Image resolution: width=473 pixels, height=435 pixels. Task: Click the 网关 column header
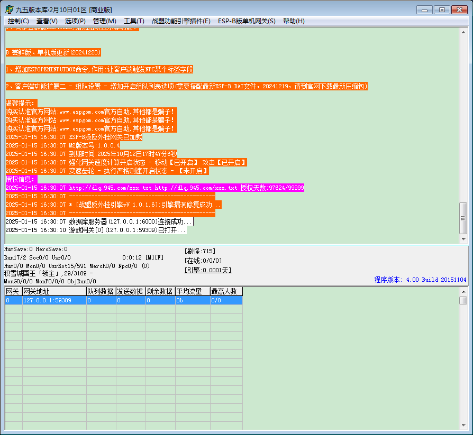pos(14,292)
